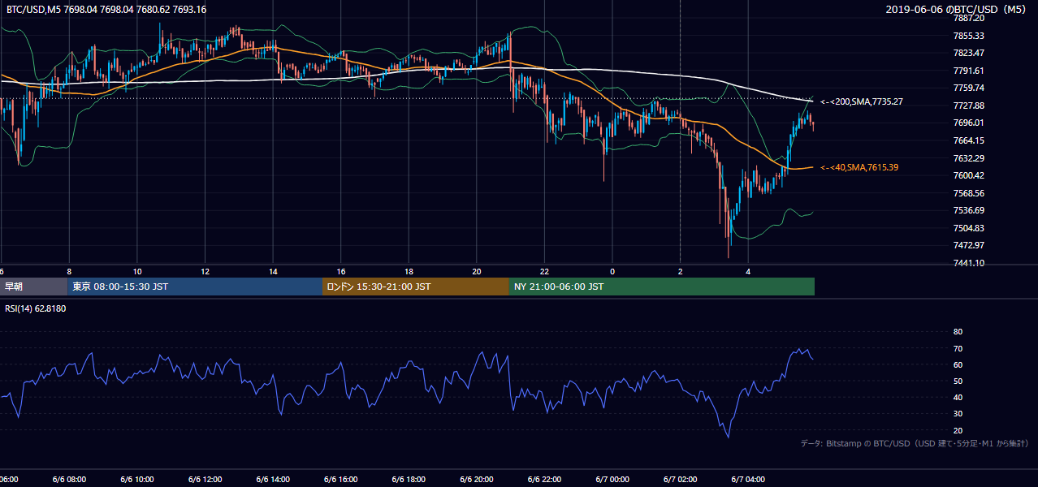Click the 早朝 session bar
Viewport: 1038px width, 487px height.
coord(34,287)
